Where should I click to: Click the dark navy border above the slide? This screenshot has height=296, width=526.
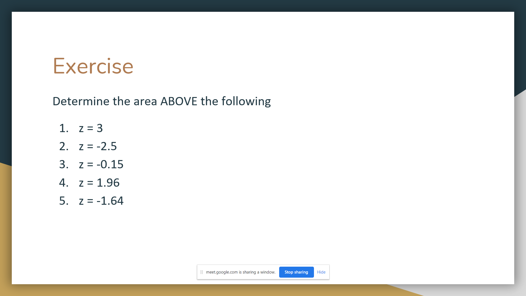pyautogui.click(x=263, y=5)
